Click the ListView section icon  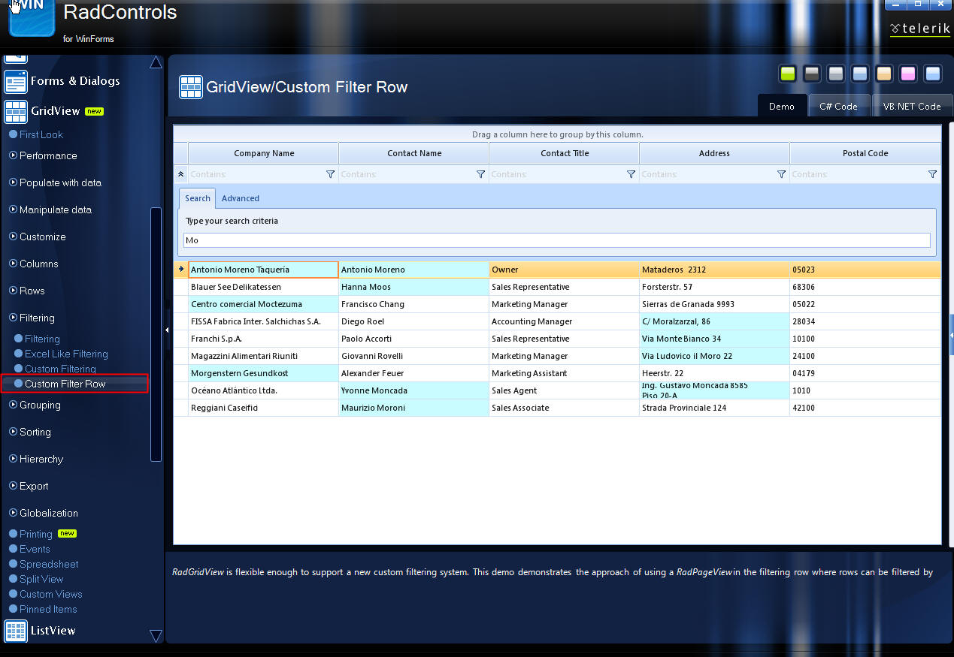tap(16, 631)
